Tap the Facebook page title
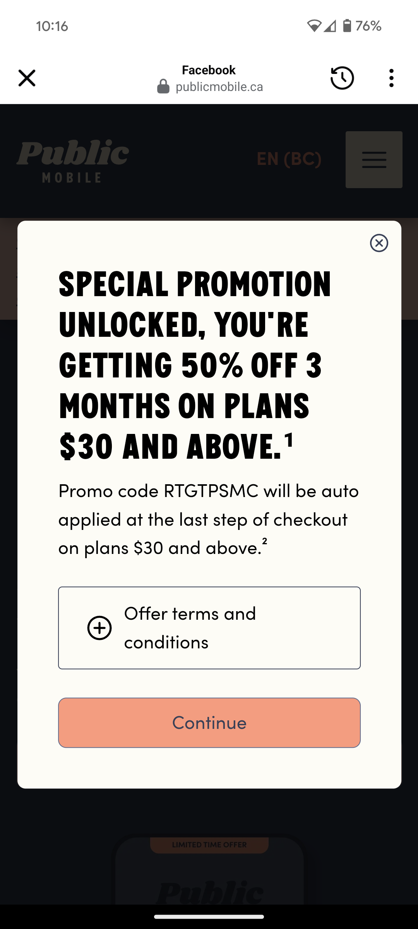The image size is (418, 929). (208, 70)
